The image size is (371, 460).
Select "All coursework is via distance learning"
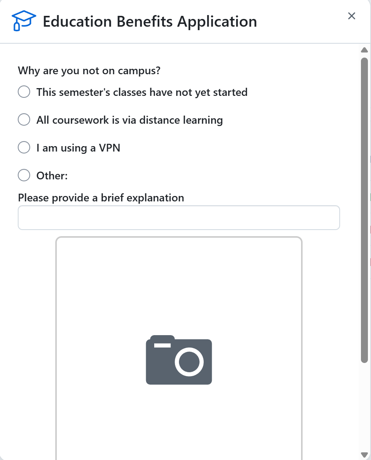point(24,119)
